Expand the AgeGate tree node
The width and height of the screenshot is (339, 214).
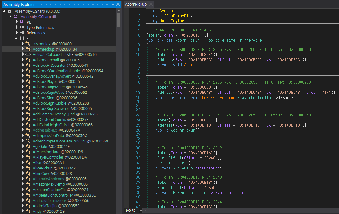[23, 146]
